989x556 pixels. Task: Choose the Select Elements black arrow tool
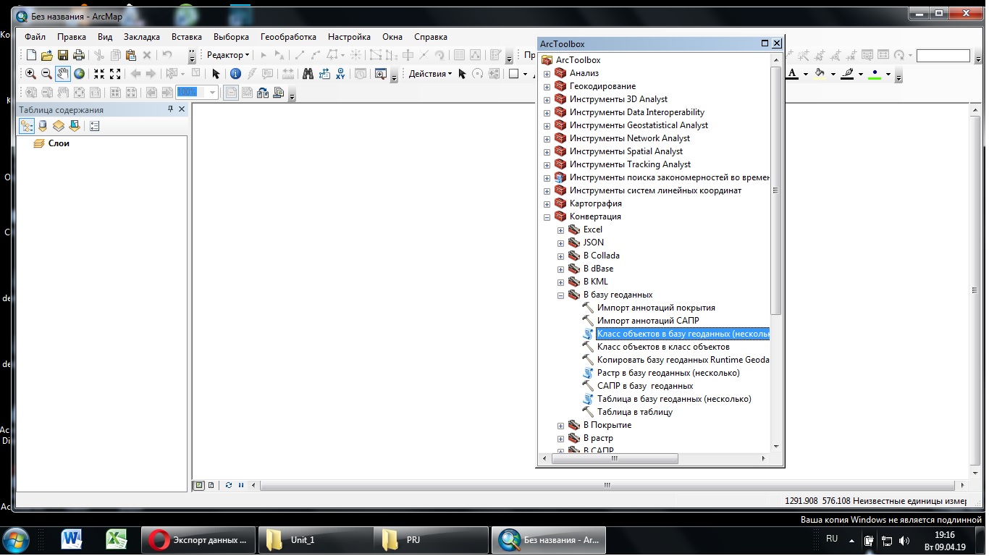[x=216, y=74]
